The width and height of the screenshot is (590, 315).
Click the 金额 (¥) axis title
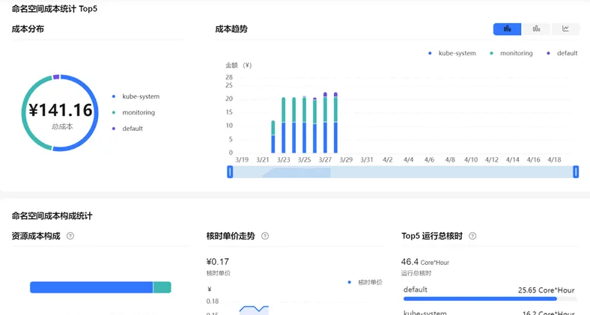[239, 65]
